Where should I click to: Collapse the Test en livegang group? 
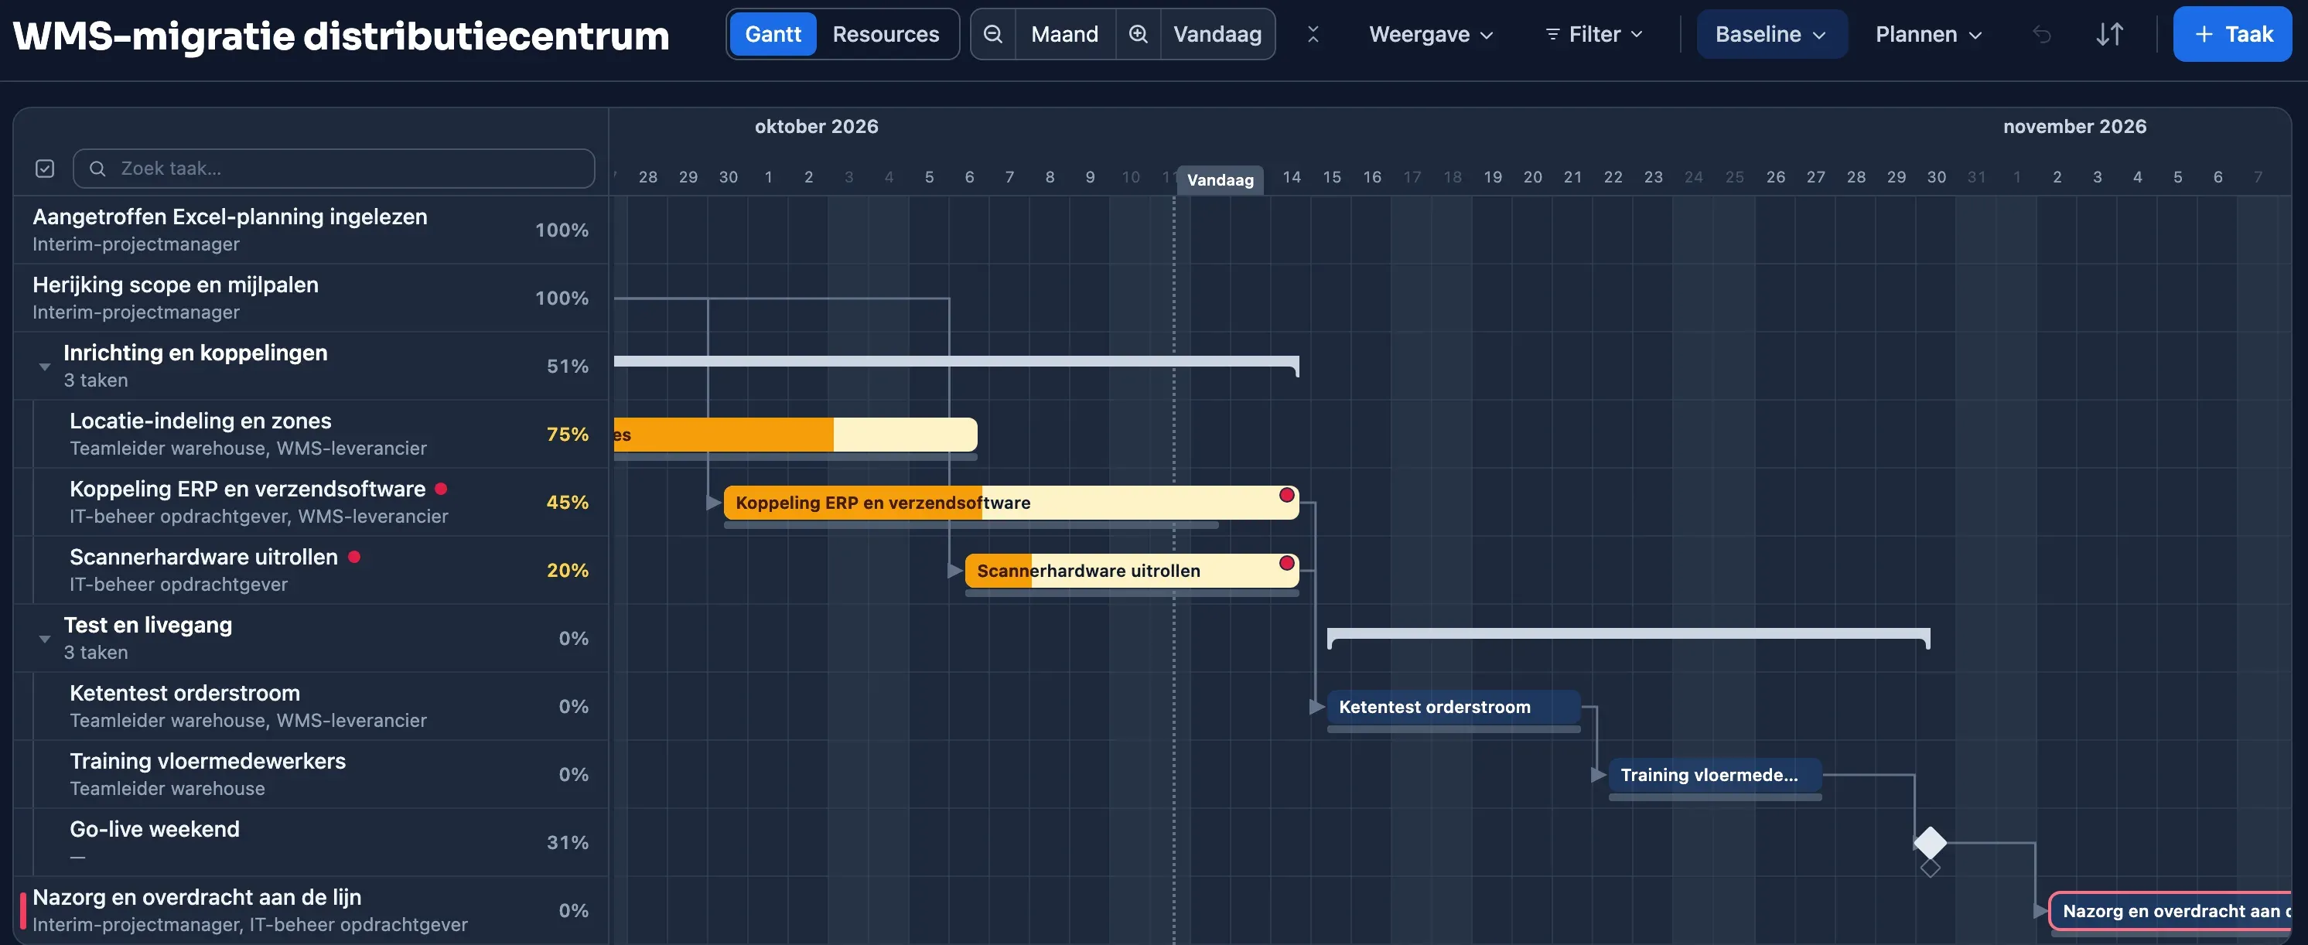tap(45, 639)
